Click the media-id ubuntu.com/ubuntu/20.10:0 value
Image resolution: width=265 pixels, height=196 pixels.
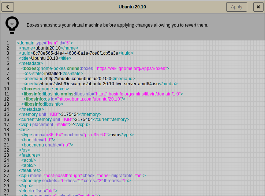tap(79, 79)
